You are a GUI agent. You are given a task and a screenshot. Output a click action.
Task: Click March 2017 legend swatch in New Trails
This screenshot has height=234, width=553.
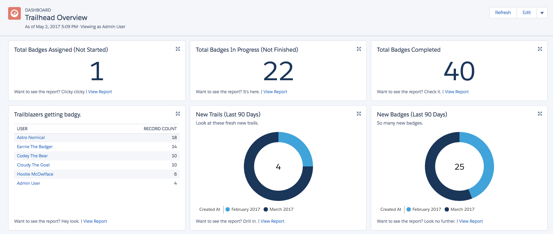click(266, 209)
